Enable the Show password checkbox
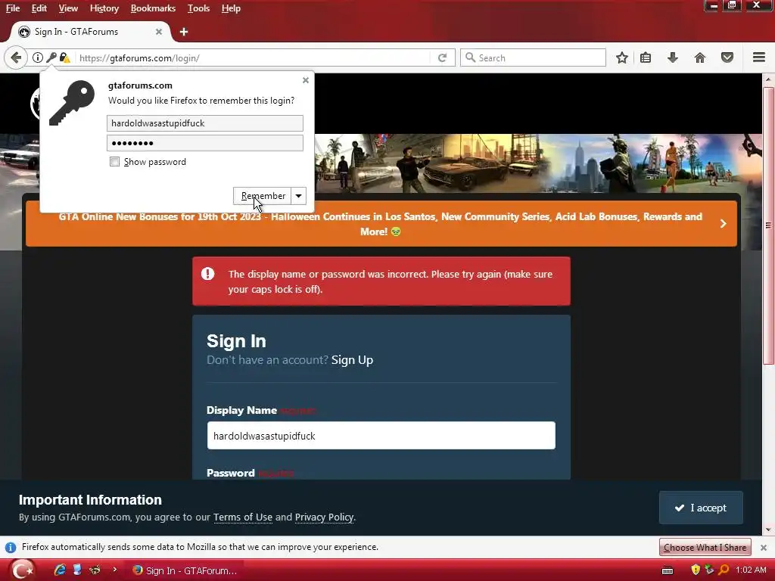This screenshot has width=775, height=581. click(115, 162)
